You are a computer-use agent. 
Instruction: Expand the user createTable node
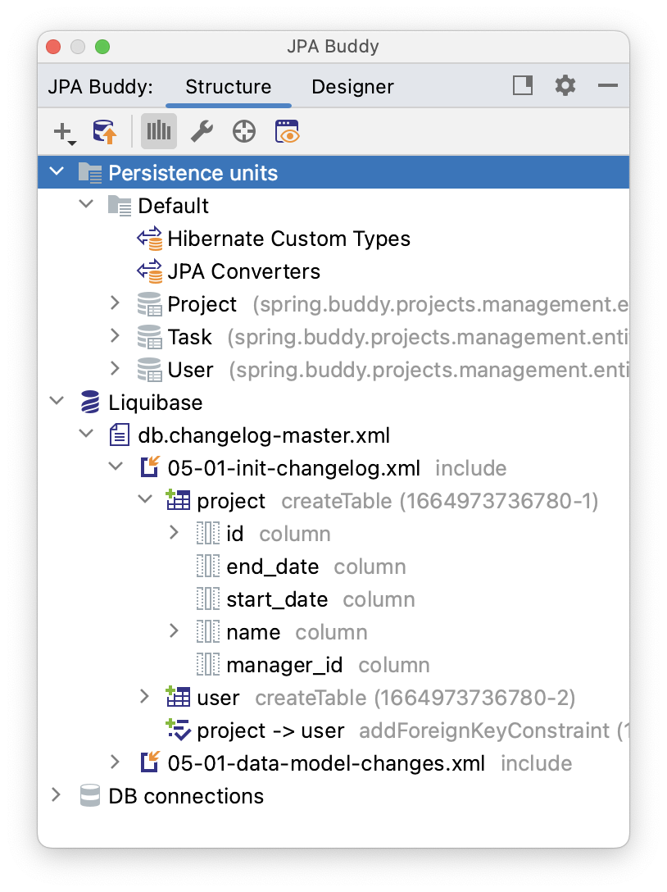(144, 696)
